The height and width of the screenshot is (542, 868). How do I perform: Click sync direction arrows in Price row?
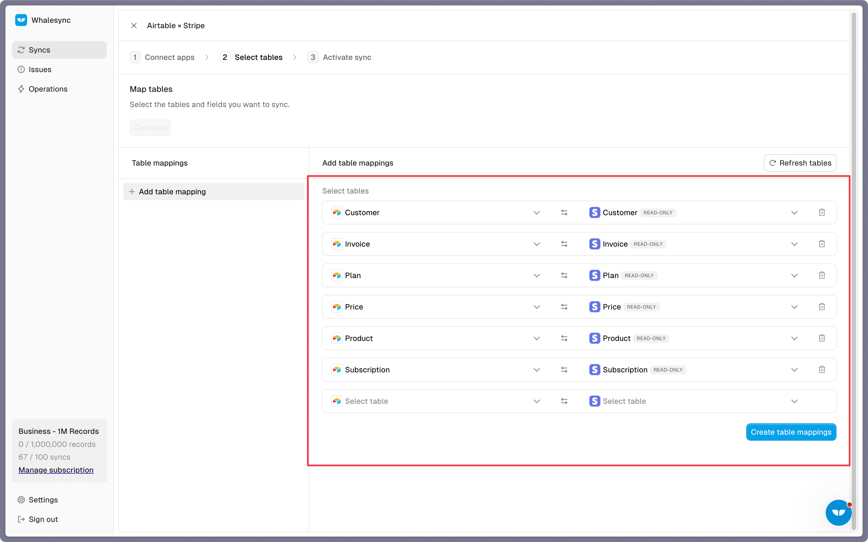(x=564, y=307)
